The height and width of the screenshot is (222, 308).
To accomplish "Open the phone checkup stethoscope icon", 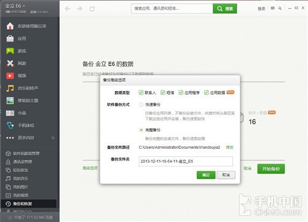I will pos(10,125).
